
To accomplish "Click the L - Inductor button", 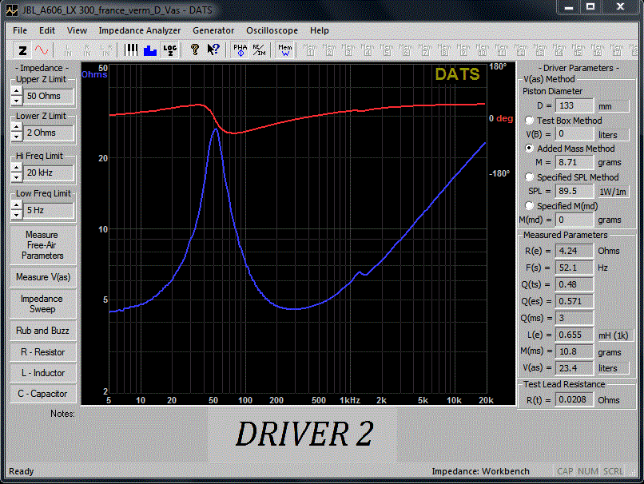I will [x=42, y=373].
